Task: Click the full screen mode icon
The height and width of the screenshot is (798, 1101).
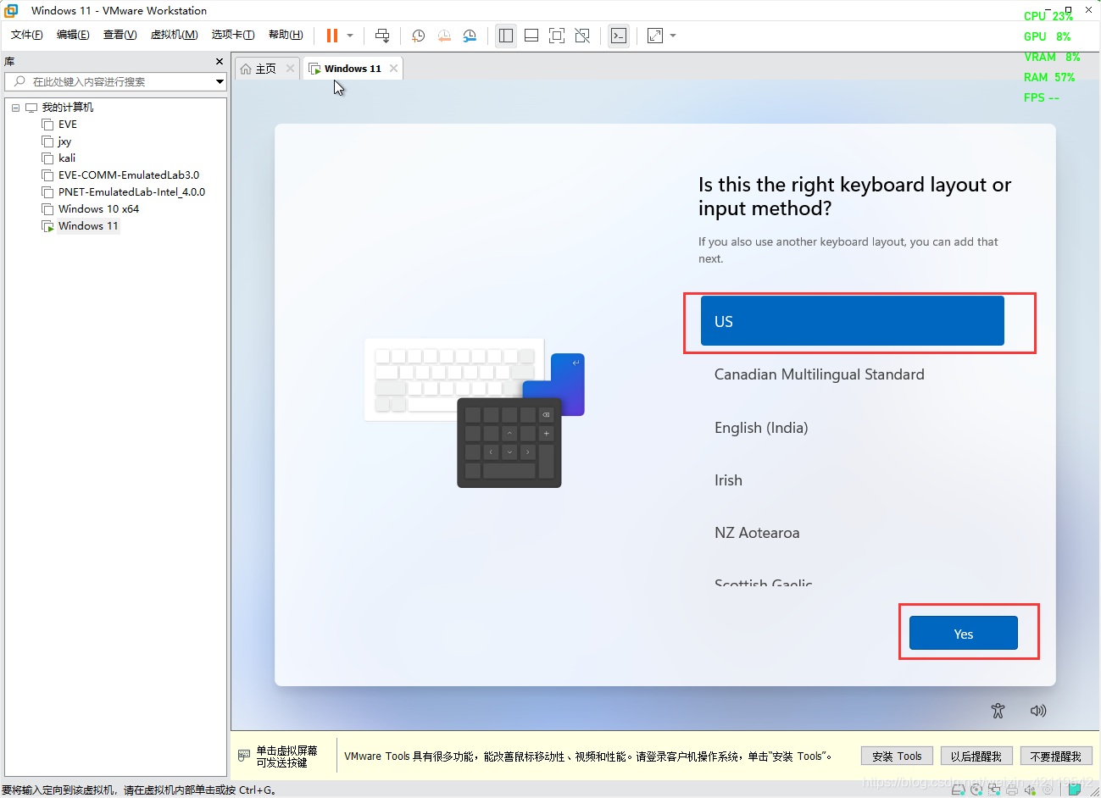Action: 557,36
